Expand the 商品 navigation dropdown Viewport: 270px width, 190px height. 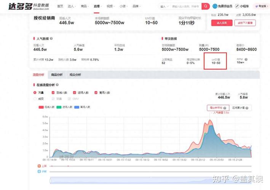84,6
